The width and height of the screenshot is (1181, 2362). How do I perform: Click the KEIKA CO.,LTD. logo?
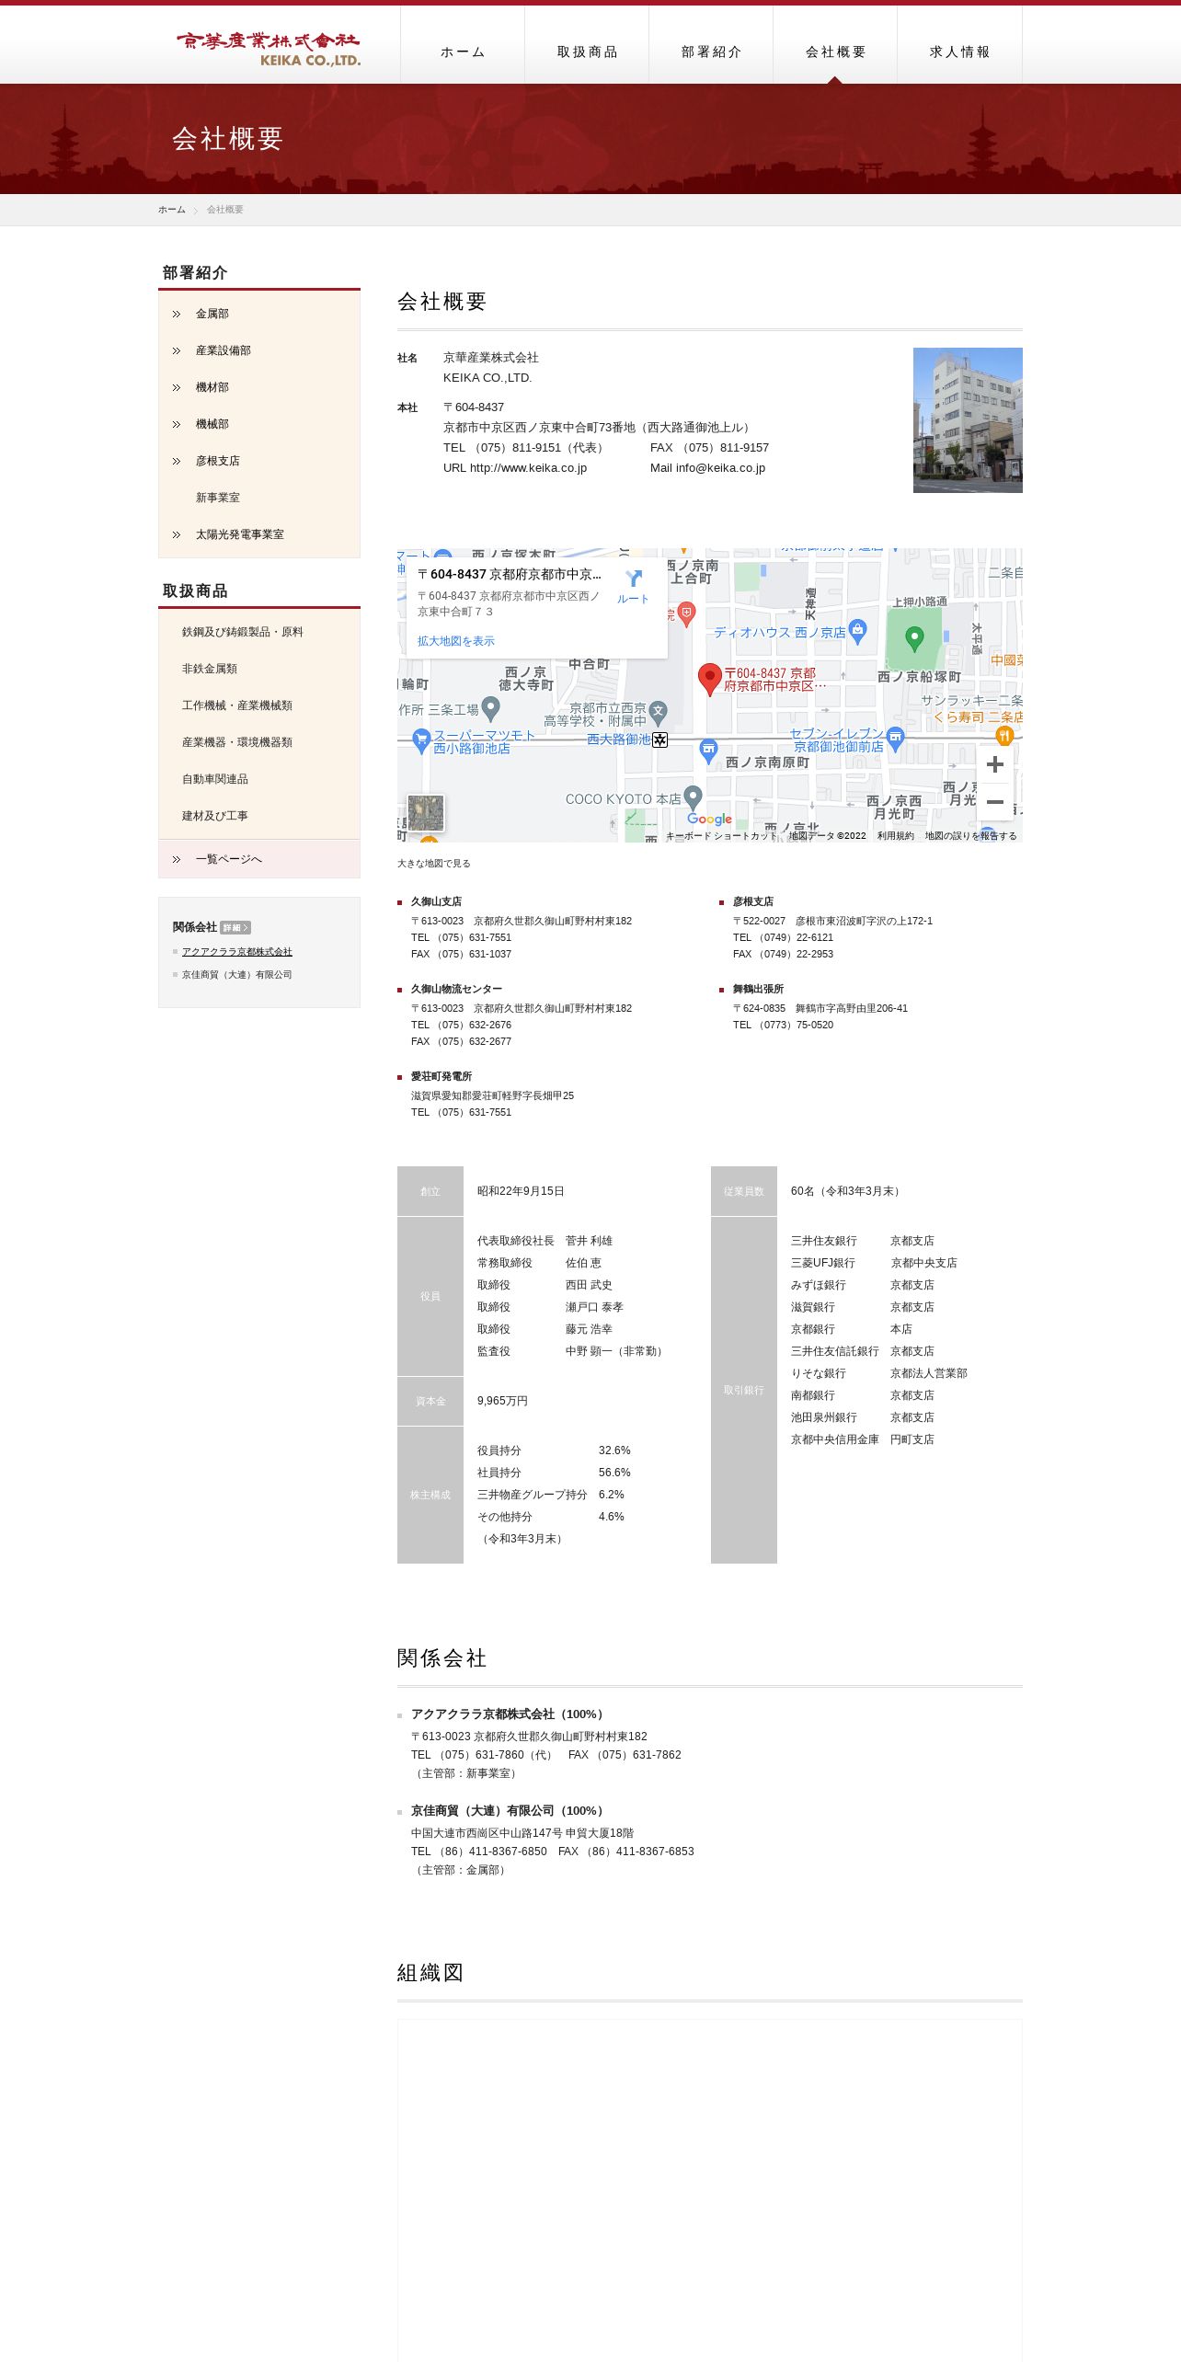(268, 49)
